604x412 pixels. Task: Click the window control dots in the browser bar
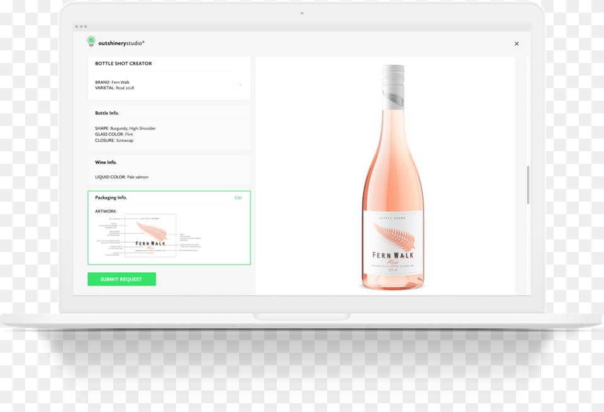point(81,27)
